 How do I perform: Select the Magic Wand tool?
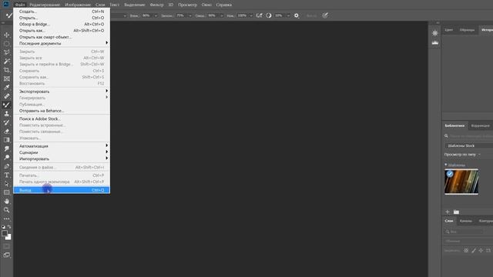coord(7,62)
